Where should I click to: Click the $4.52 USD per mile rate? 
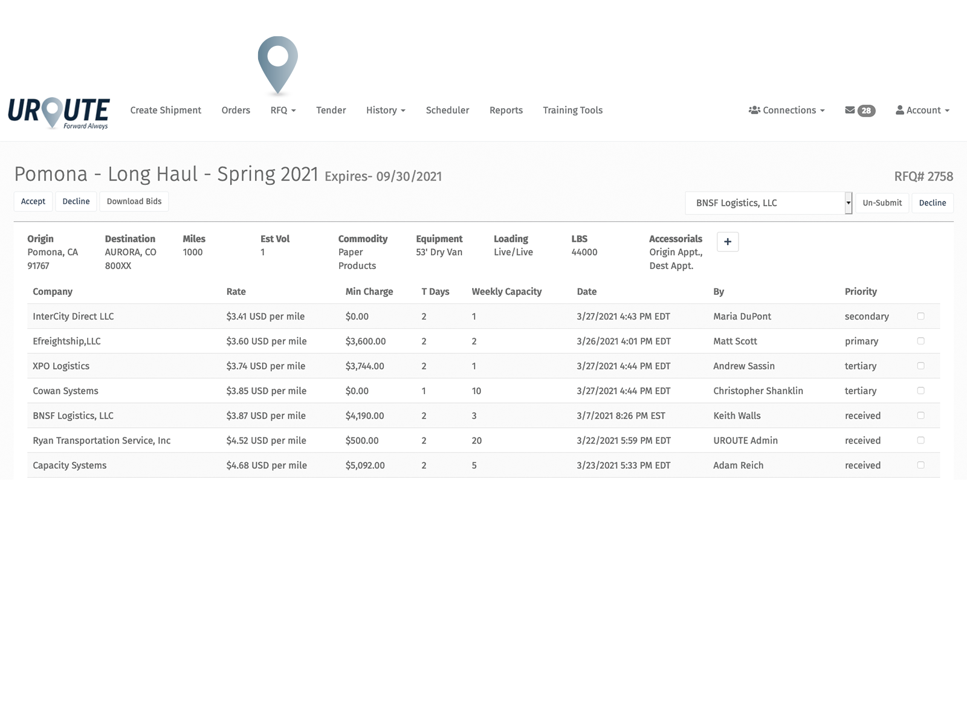(x=267, y=440)
